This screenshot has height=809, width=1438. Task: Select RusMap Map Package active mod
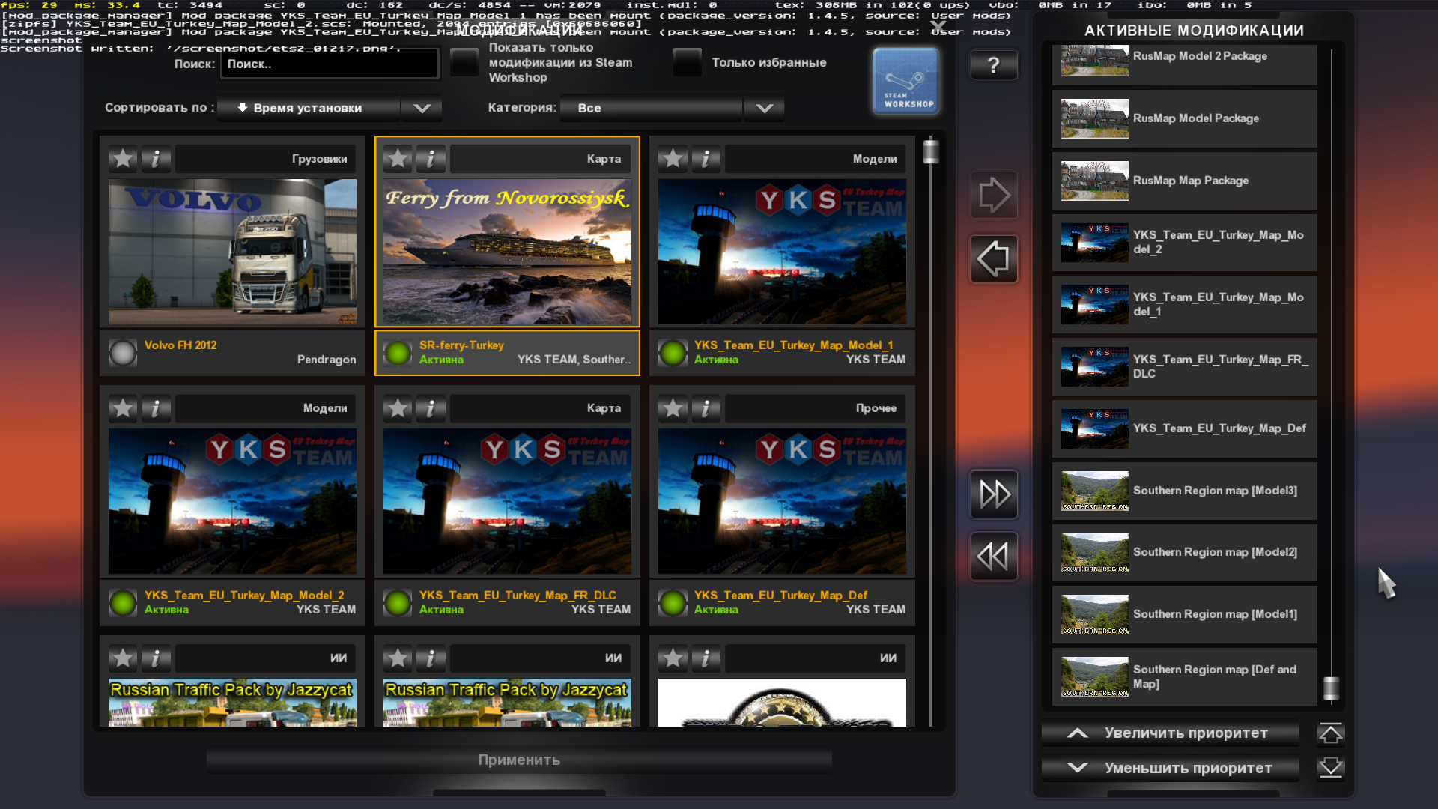(1185, 181)
